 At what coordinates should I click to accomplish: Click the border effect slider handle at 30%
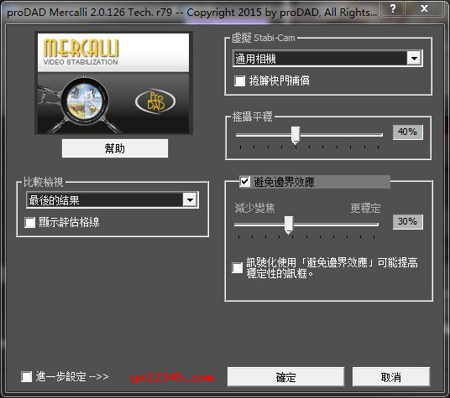pyautogui.click(x=289, y=225)
